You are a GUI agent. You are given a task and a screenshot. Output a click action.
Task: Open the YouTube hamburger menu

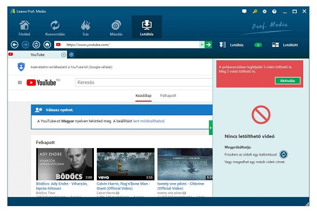click(20, 83)
